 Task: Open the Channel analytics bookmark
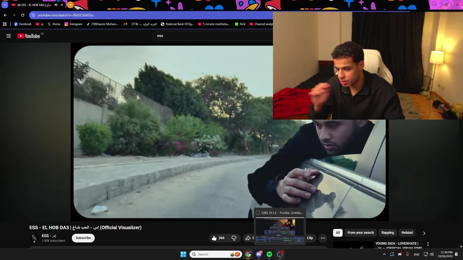[261, 24]
